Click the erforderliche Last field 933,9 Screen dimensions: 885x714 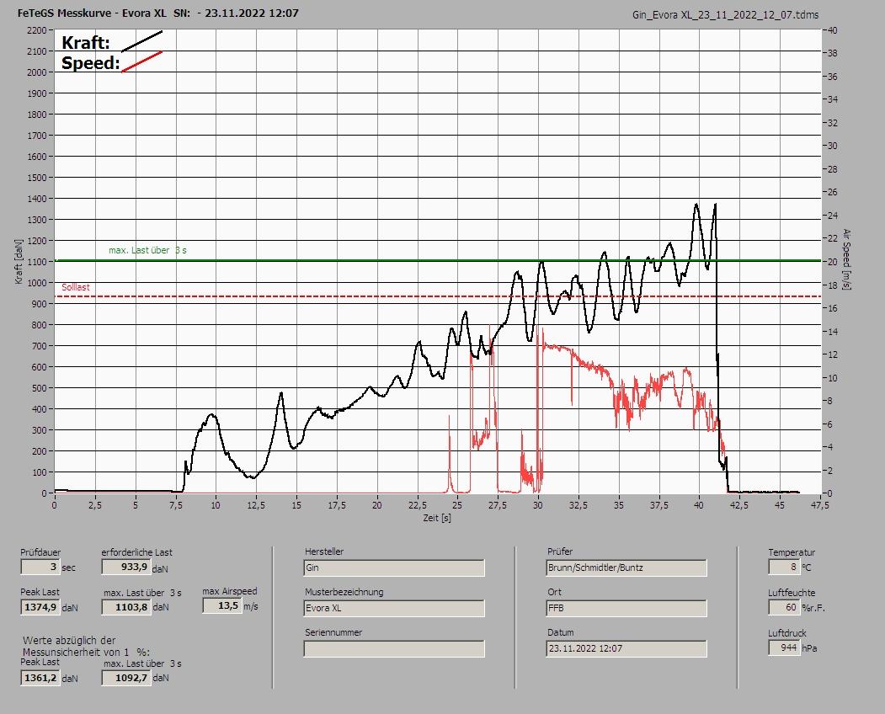pos(125,566)
